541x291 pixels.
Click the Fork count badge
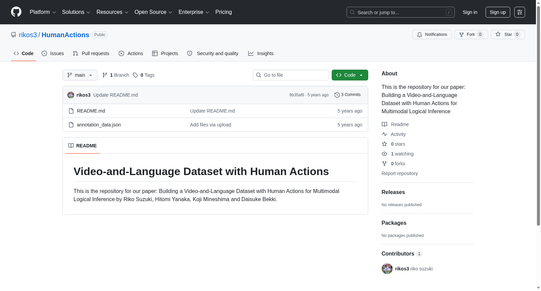click(x=480, y=34)
